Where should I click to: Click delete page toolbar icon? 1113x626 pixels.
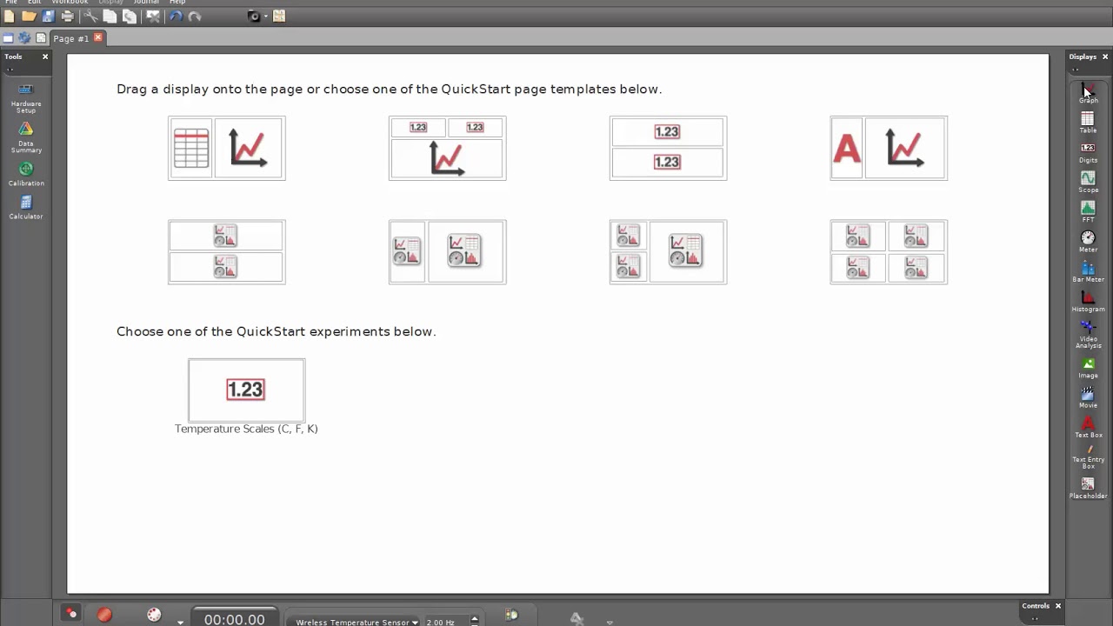tap(153, 16)
